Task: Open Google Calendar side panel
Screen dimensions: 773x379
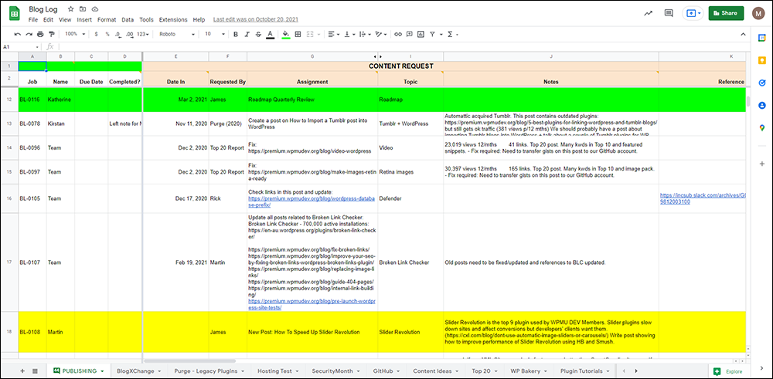Action: (761, 37)
